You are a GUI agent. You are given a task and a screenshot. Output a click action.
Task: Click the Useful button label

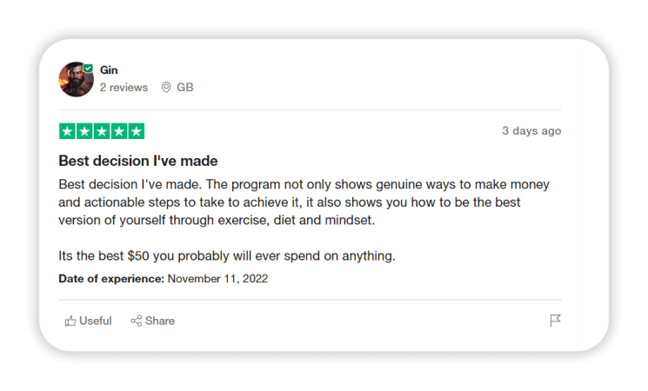click(x=96, y=321)
